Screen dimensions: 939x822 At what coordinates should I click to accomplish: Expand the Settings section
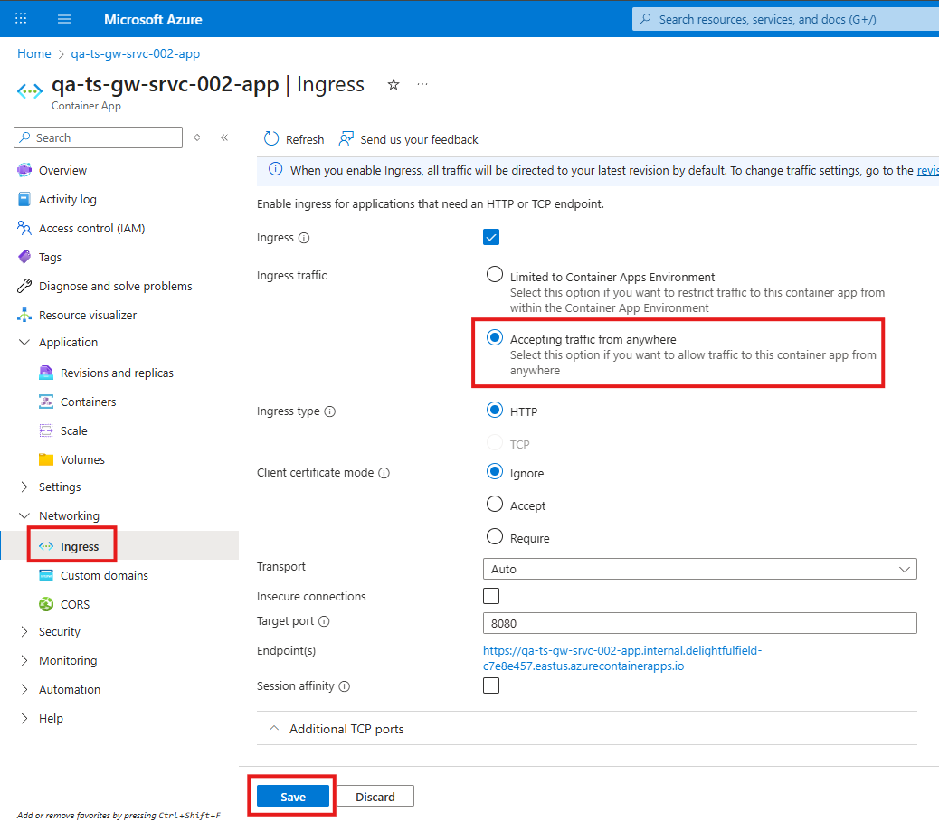pos(24,487)
